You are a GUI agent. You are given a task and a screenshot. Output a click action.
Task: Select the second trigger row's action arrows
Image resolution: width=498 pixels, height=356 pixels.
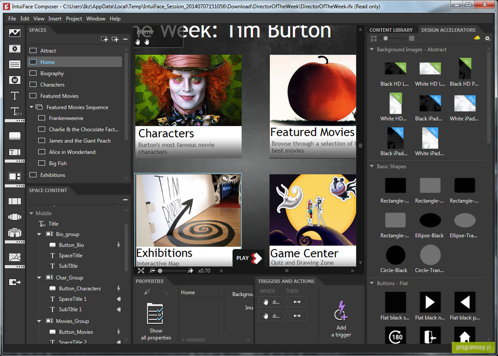tap(297, 316)
